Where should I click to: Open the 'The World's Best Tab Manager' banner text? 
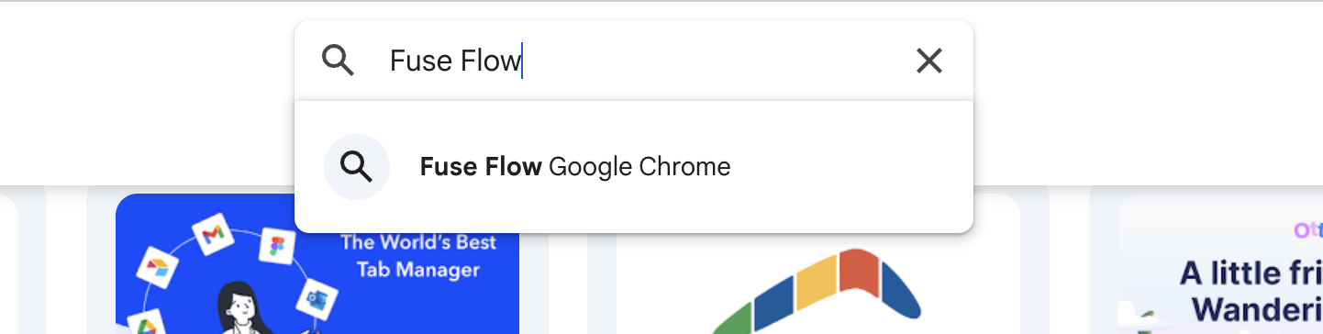(x=418, y=256)
